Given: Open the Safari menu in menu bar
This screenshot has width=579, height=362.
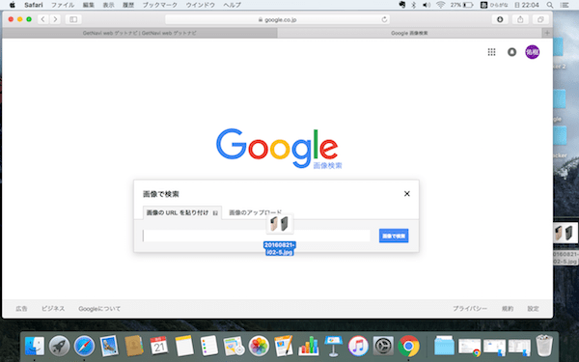Looking at the screenshot, I should pyautogui.click(x=34, y=5).
